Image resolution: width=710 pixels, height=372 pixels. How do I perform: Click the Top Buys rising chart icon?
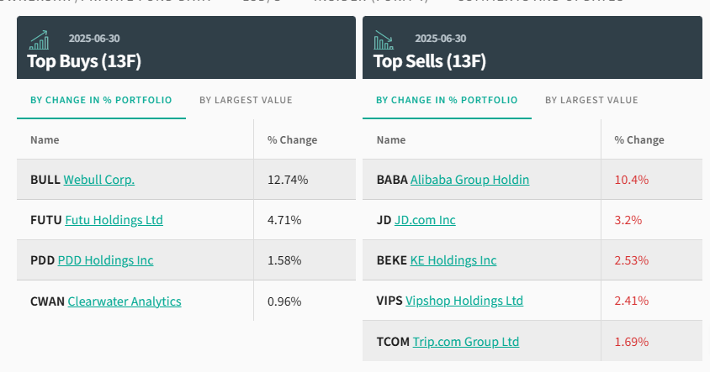39,39
